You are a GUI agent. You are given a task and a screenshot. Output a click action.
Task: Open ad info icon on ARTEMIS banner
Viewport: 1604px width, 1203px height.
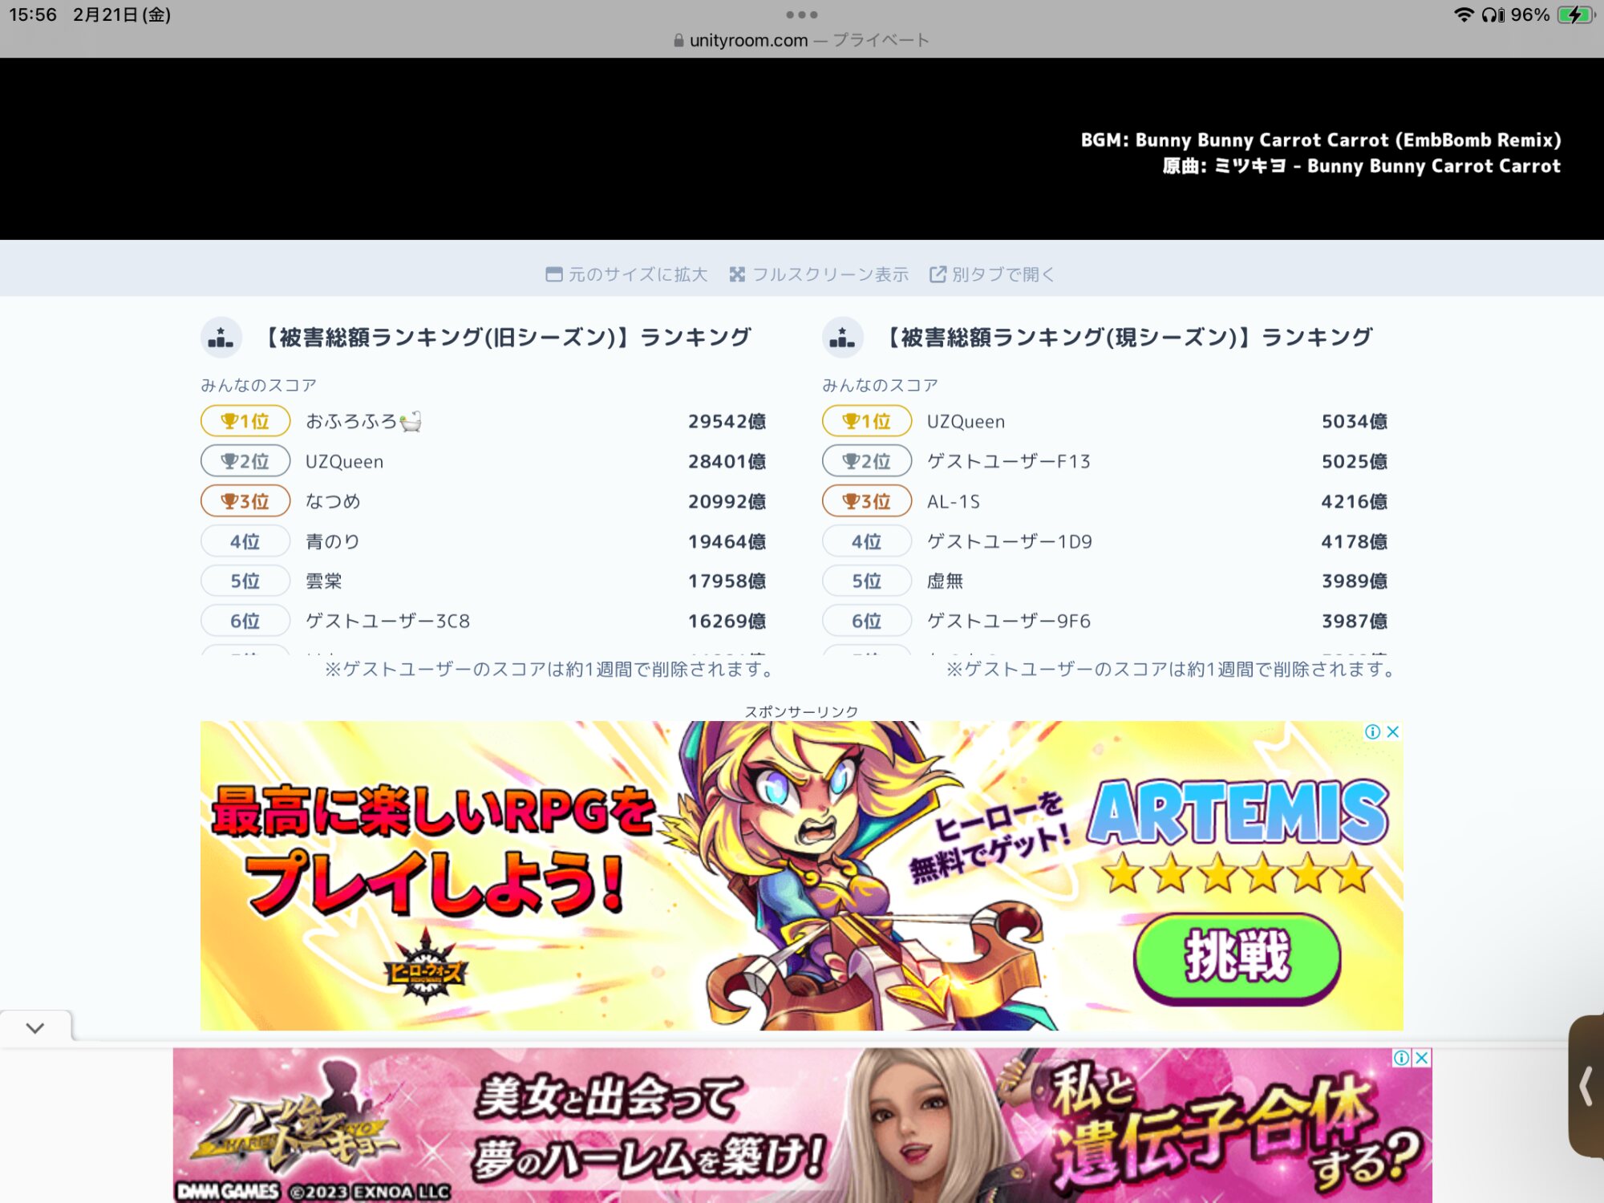[x=1372, y=731]
